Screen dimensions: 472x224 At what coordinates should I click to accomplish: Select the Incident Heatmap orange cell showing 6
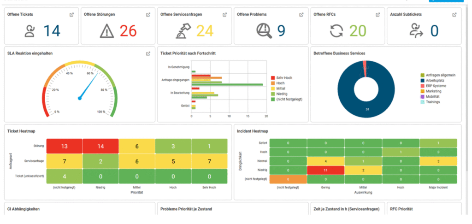coord(288,179)
